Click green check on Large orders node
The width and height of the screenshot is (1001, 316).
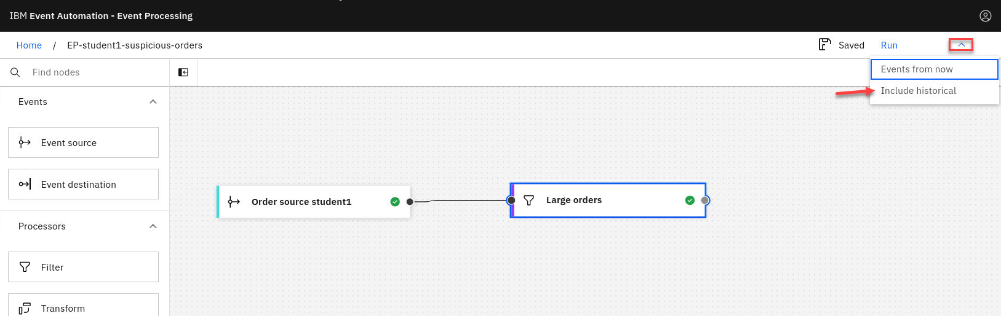690,200
